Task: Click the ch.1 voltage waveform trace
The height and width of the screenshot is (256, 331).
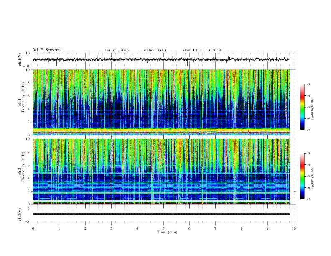Action: [x=161, y=59]
